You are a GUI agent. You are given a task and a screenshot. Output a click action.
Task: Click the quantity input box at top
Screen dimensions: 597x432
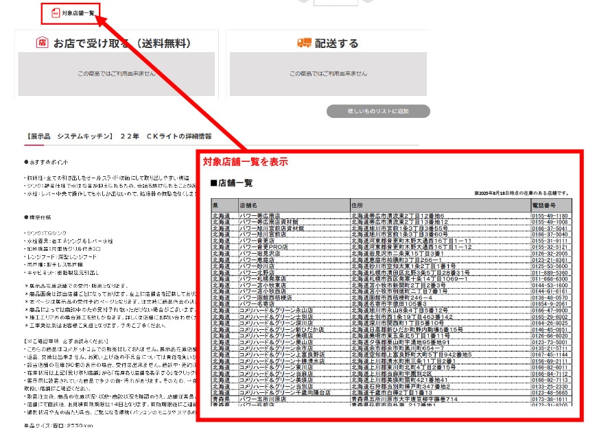tap(326, 3)
